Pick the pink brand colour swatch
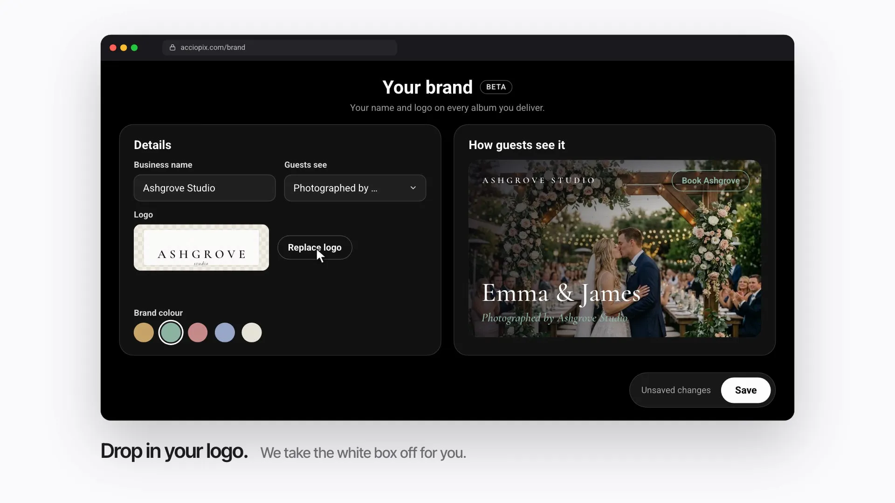Viewport: 895px width, 503px height. point(198,333)
